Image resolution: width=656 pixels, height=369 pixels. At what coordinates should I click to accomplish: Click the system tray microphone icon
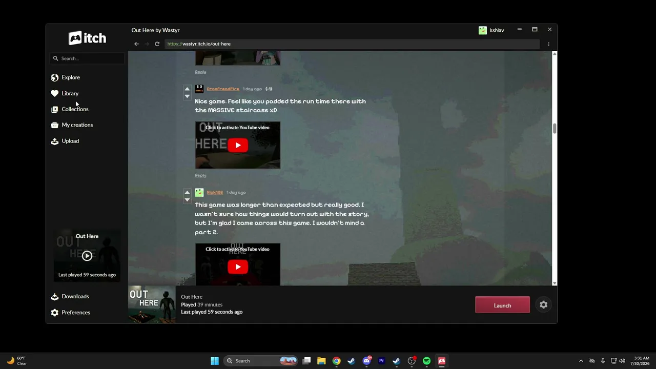click(x=603, y=361)
